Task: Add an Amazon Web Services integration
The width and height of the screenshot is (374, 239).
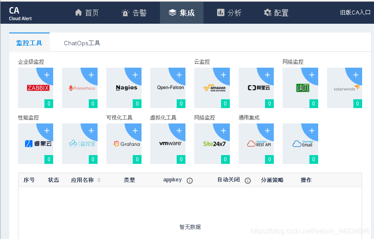Action: [x=224, y=75]
